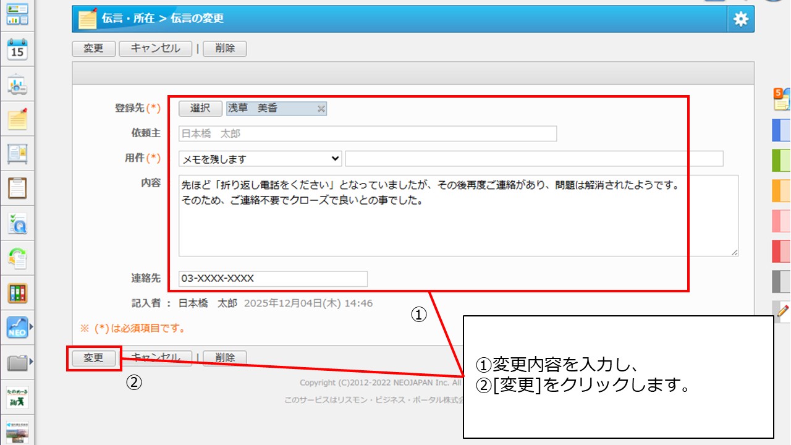Click the 連絡先 field with 03-XXXX-XXXX
Image resolution: width=791 pixels, height=445 pixels.
[273, 279]
